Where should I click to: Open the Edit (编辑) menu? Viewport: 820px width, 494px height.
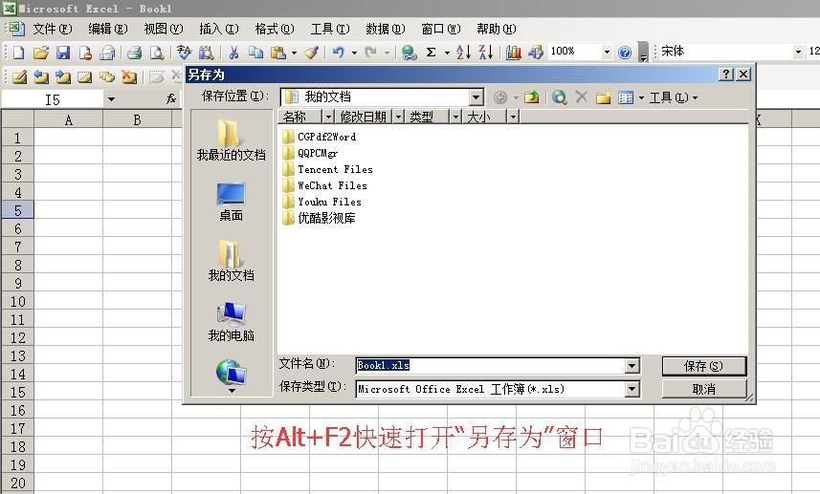[108, 29]
